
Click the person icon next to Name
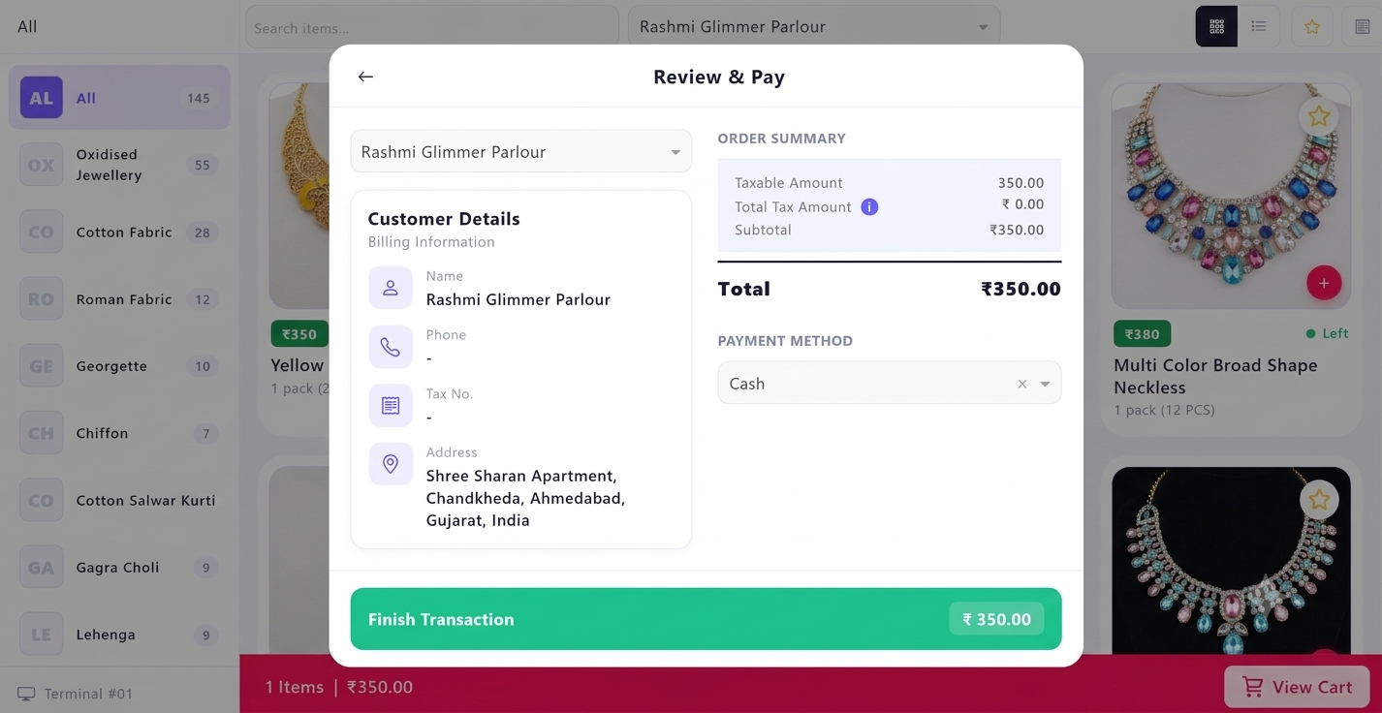[391, 288]
